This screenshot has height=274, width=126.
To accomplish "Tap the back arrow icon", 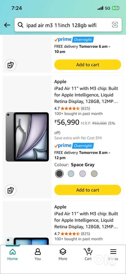I will [x=7, y=25].
